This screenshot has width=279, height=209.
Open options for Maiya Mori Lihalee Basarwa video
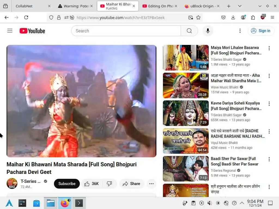tap(269, 48)
